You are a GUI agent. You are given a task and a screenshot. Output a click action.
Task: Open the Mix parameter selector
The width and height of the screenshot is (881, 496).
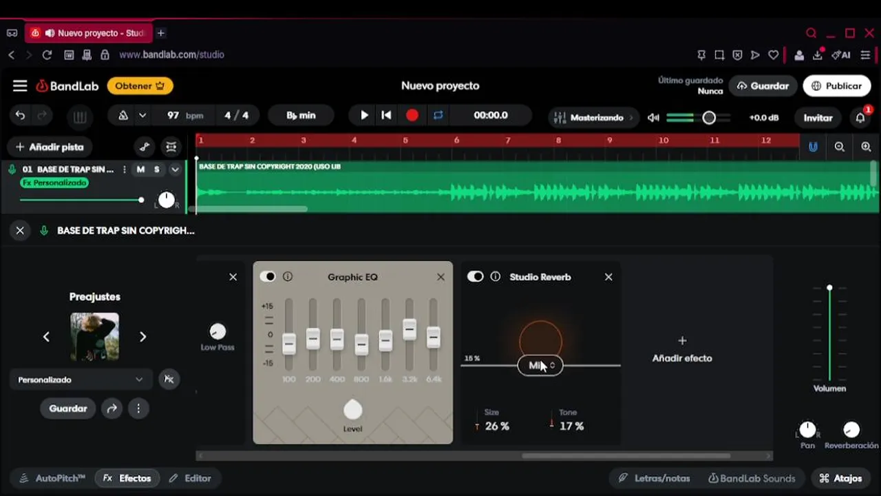click(540, 366)
